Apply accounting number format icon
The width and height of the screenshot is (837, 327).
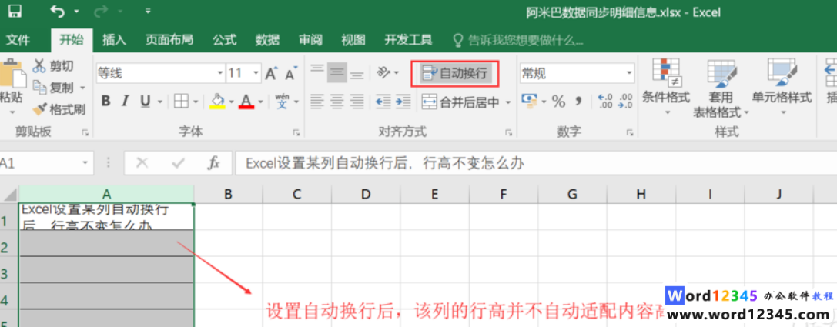point(529,101)
